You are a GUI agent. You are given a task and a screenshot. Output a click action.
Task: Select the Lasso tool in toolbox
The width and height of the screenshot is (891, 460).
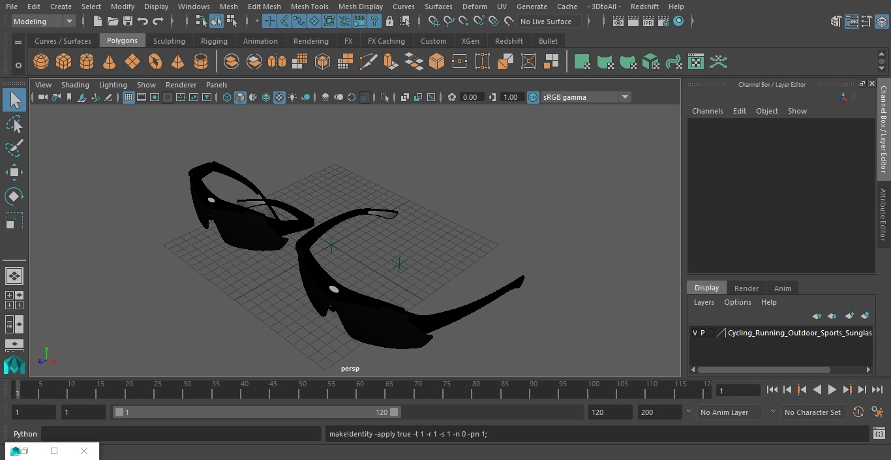pos(14,124)
